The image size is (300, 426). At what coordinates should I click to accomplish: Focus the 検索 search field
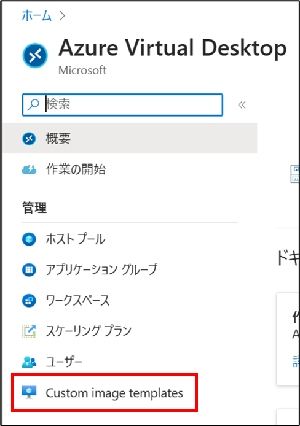(x=122, y=104)
